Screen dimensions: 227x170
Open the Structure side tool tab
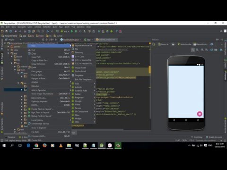point(2,74)
